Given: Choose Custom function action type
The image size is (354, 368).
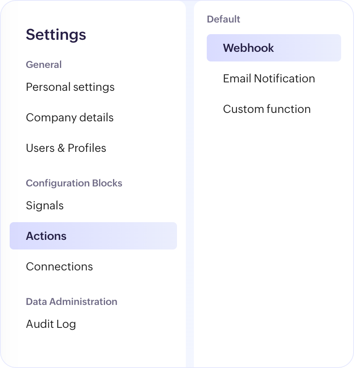Looking at the screenshot, I should point(267,109).
